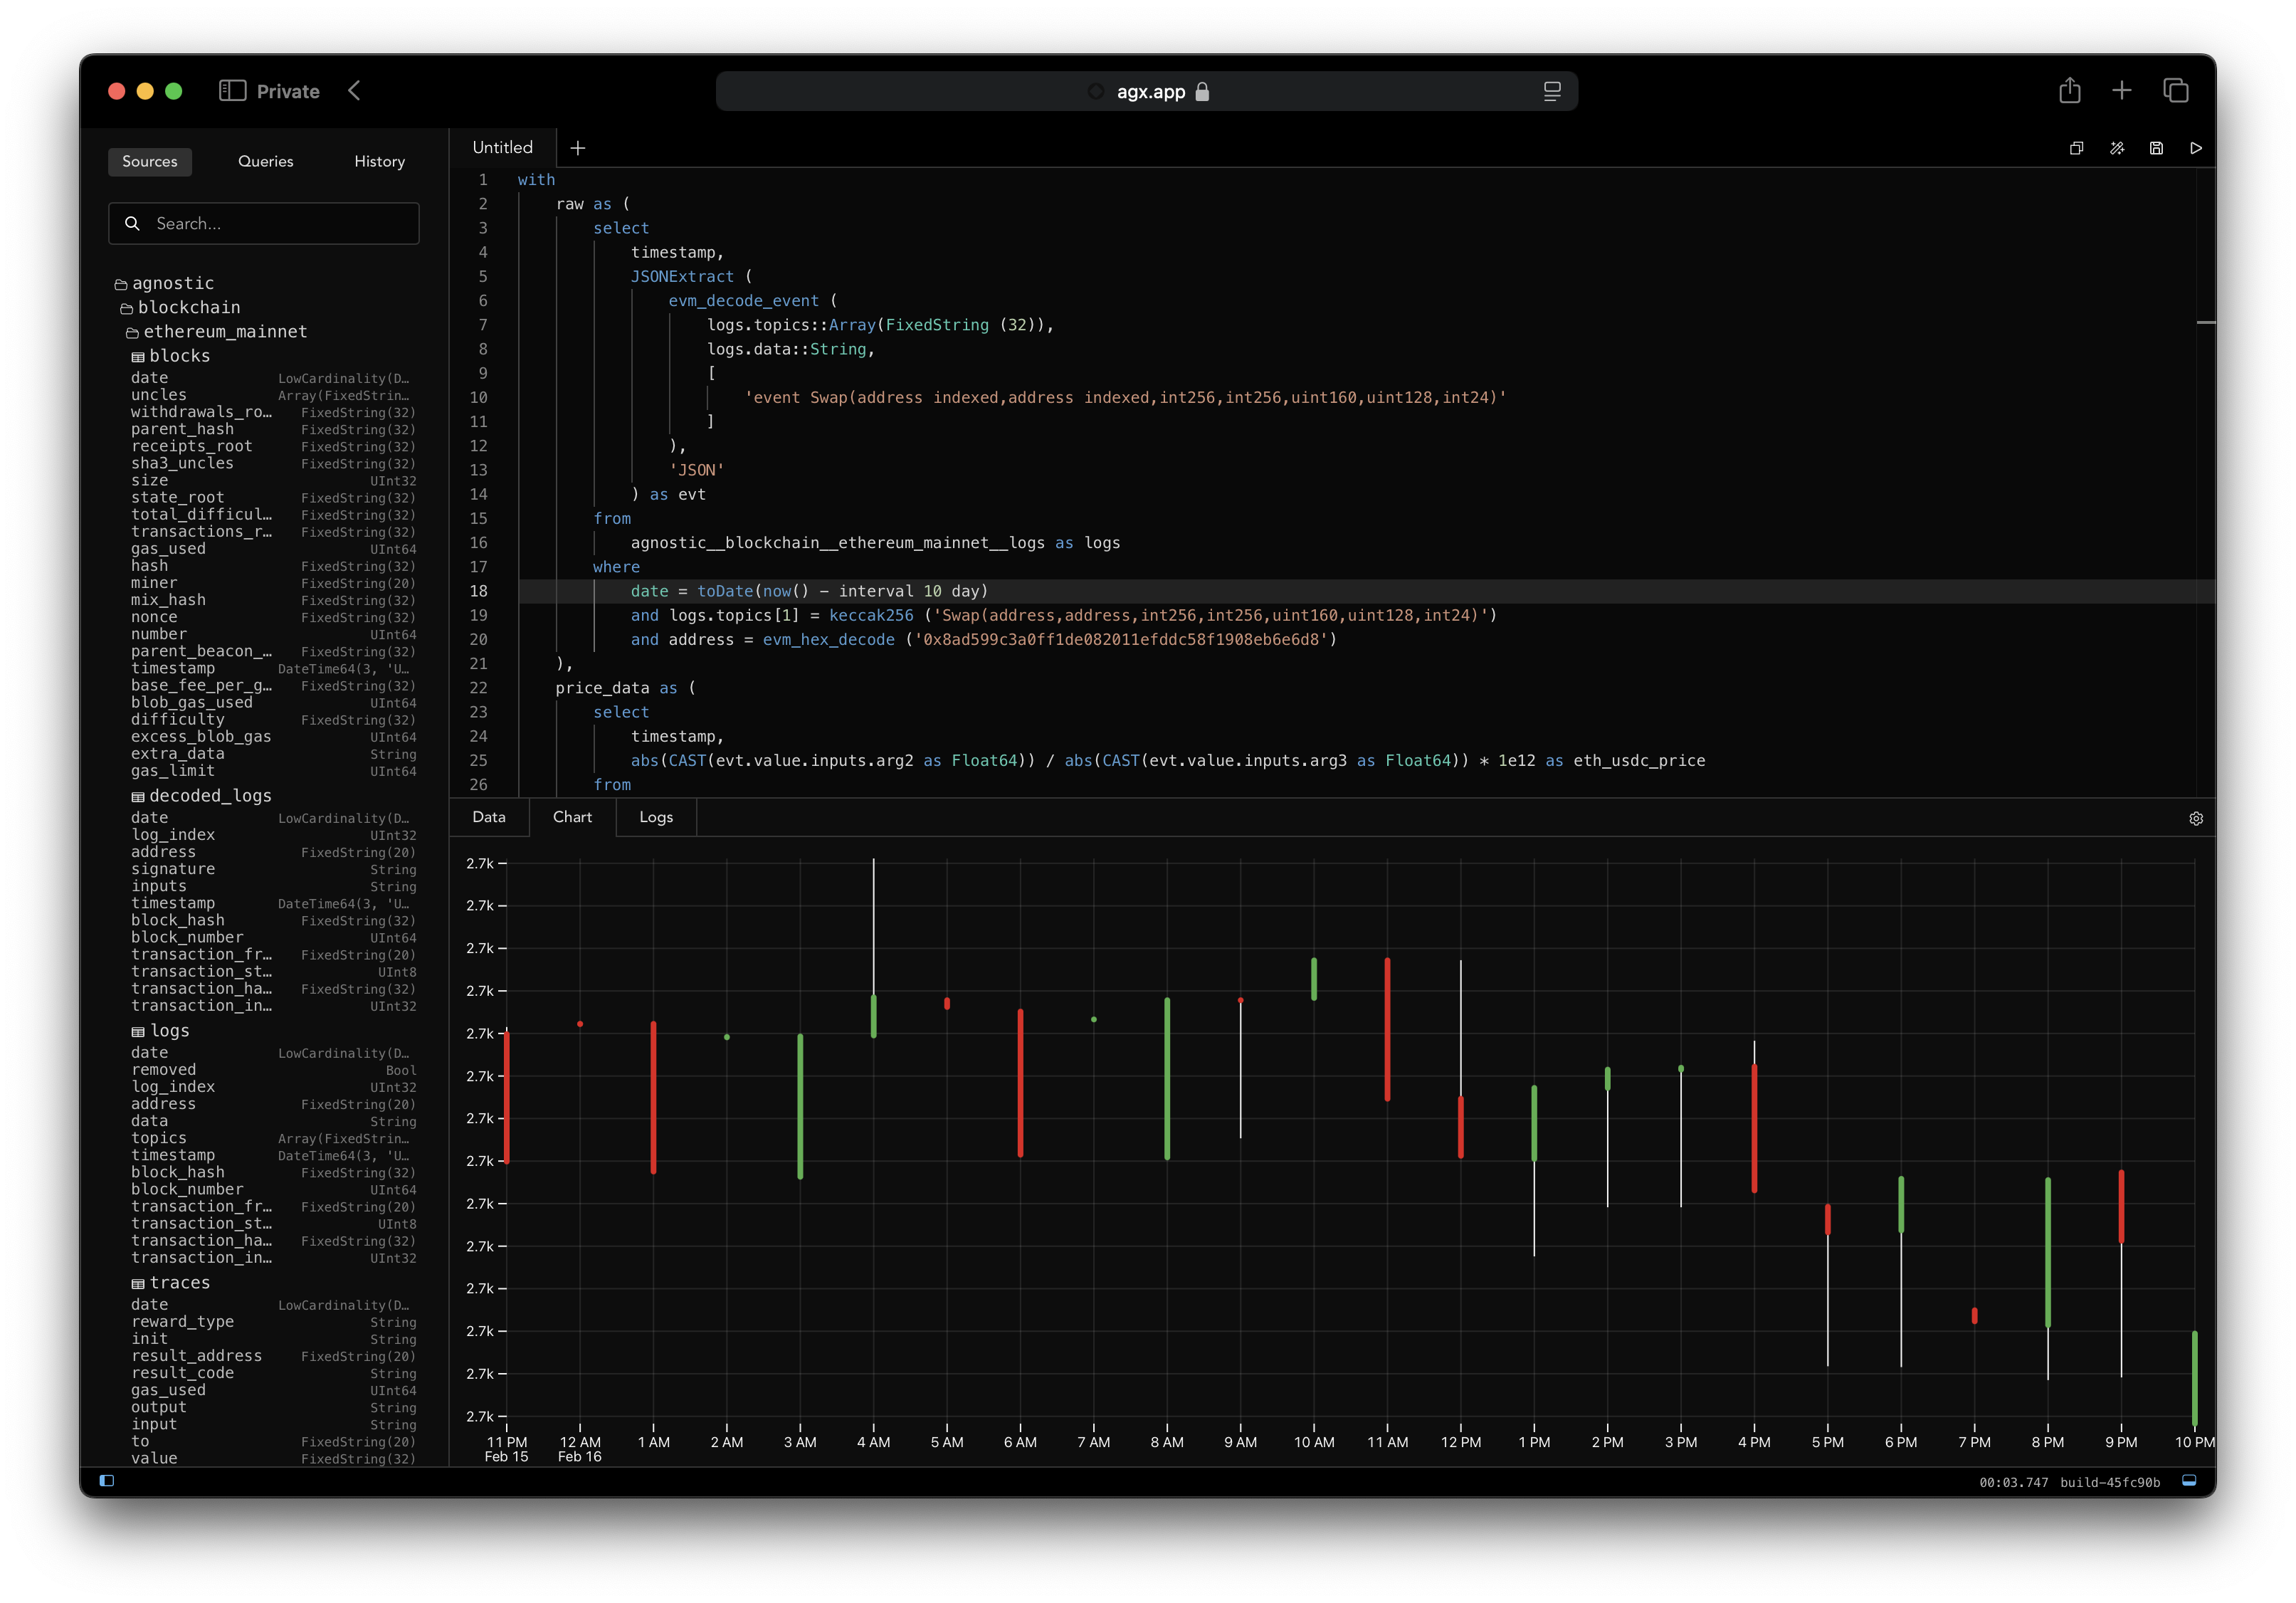Screen dimensions: 2296x1603
Task: Format the SQL with the magic wand icon
Action: pos(2116,148)
